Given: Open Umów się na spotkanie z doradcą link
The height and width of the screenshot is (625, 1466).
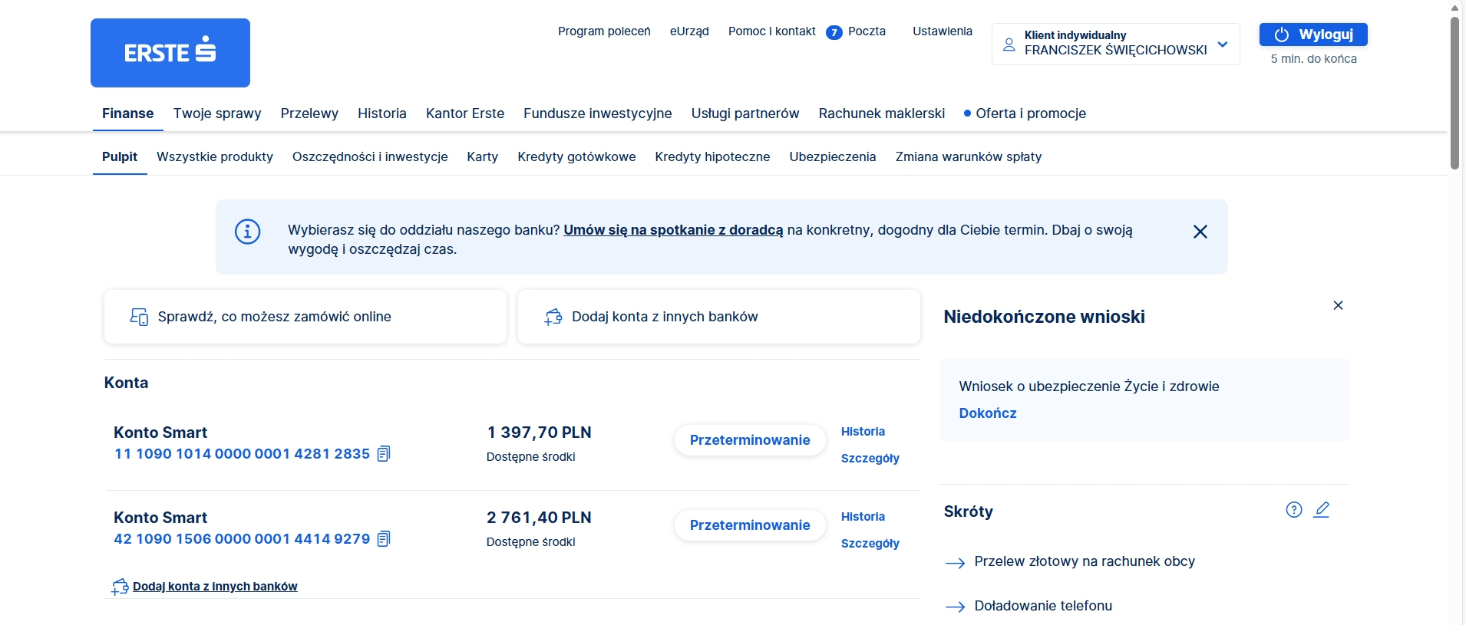Looking at the screenshot, I should point(674,229).
